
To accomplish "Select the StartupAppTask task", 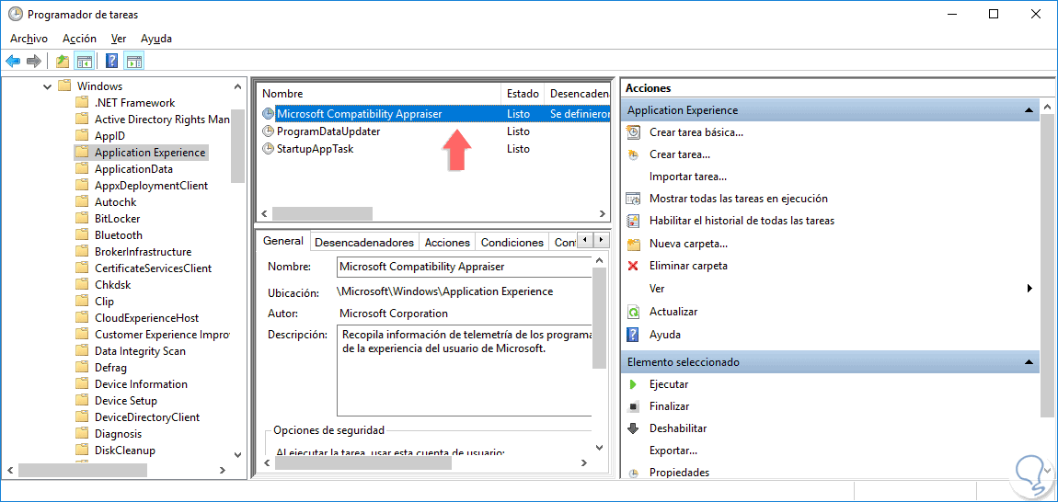I will [x=316, y=148].
